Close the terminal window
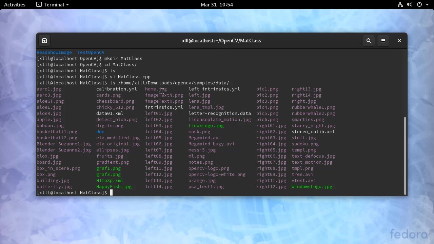The height and width of the screenshot is (244, 434). point(399,41)
